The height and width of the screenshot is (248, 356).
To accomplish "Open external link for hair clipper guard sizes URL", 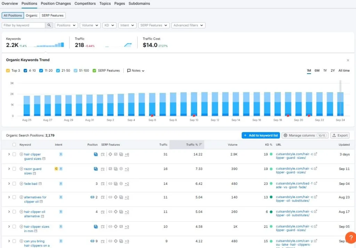I will click(x=315, y=154).
